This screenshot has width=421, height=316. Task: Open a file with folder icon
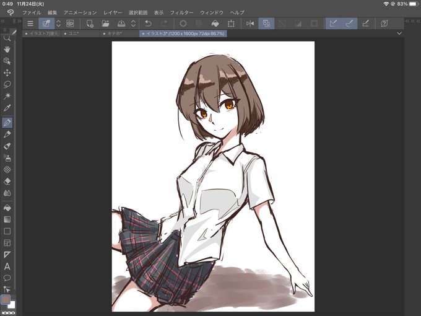pyautogui.click(x=105, y=24)
